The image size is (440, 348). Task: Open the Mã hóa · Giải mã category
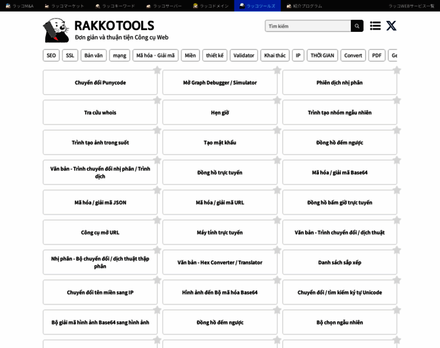pyautogui.click(x=156, y=55)
